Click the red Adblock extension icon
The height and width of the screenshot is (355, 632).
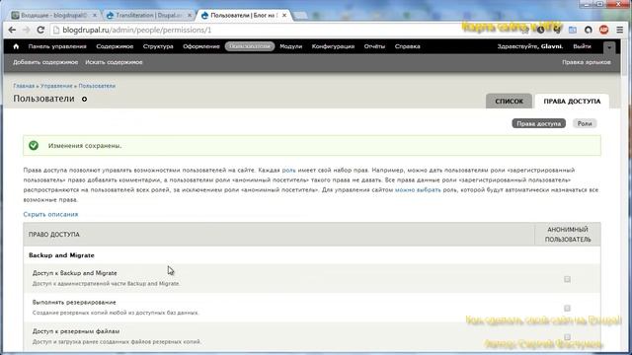[x=603, y=30]
